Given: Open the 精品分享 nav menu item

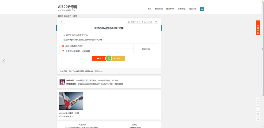Looking at the screenshot, I should pos(192,9).
